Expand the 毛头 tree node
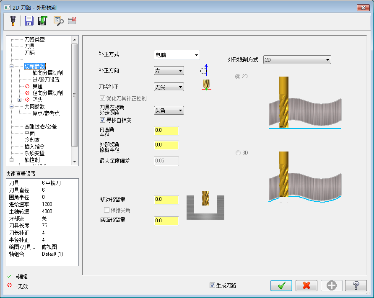 (19, 100)
